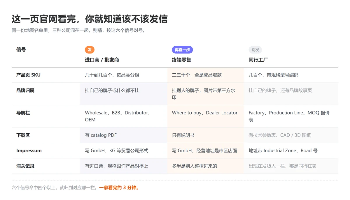Select the Impressum row label
350x200 pixels.
29,151
